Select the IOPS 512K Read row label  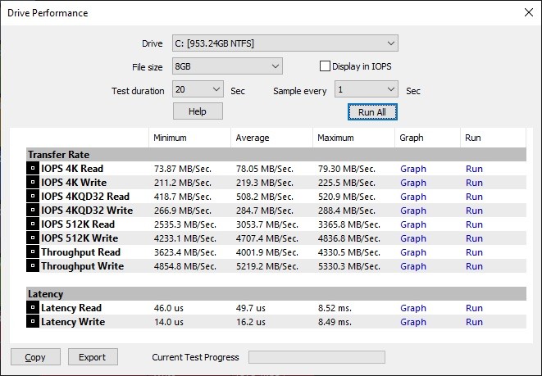[x=78, y=224]
